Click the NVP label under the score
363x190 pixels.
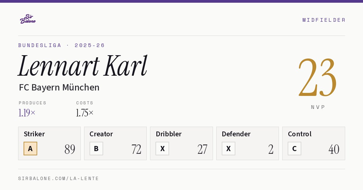pyautogui.click(x=318, y=107)
